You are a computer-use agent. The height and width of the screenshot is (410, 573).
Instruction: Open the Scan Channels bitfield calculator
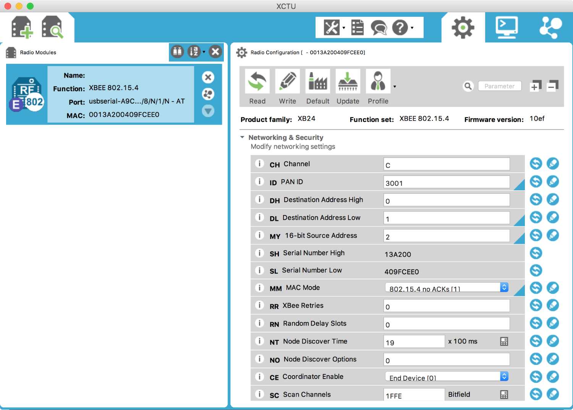click(504, 395)
